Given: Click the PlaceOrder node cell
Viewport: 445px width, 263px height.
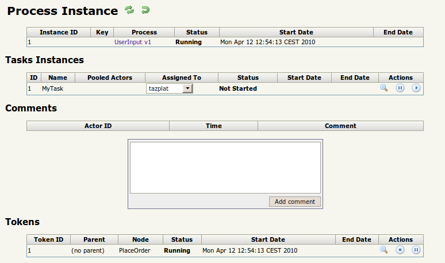Looking at the screenshot, I should point(135,250).
